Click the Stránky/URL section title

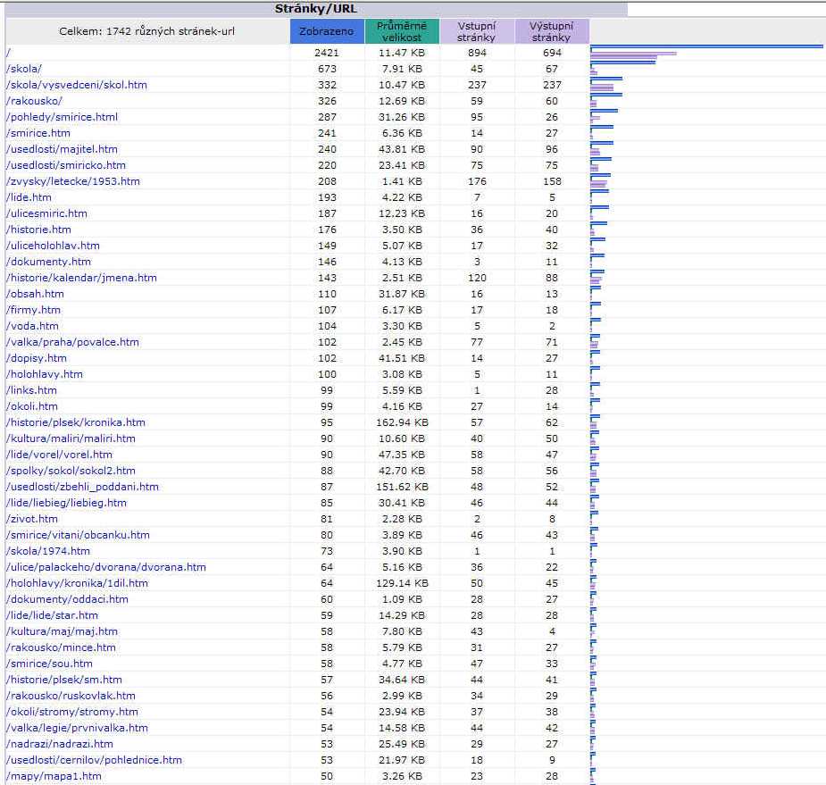(x=315, y=9)
